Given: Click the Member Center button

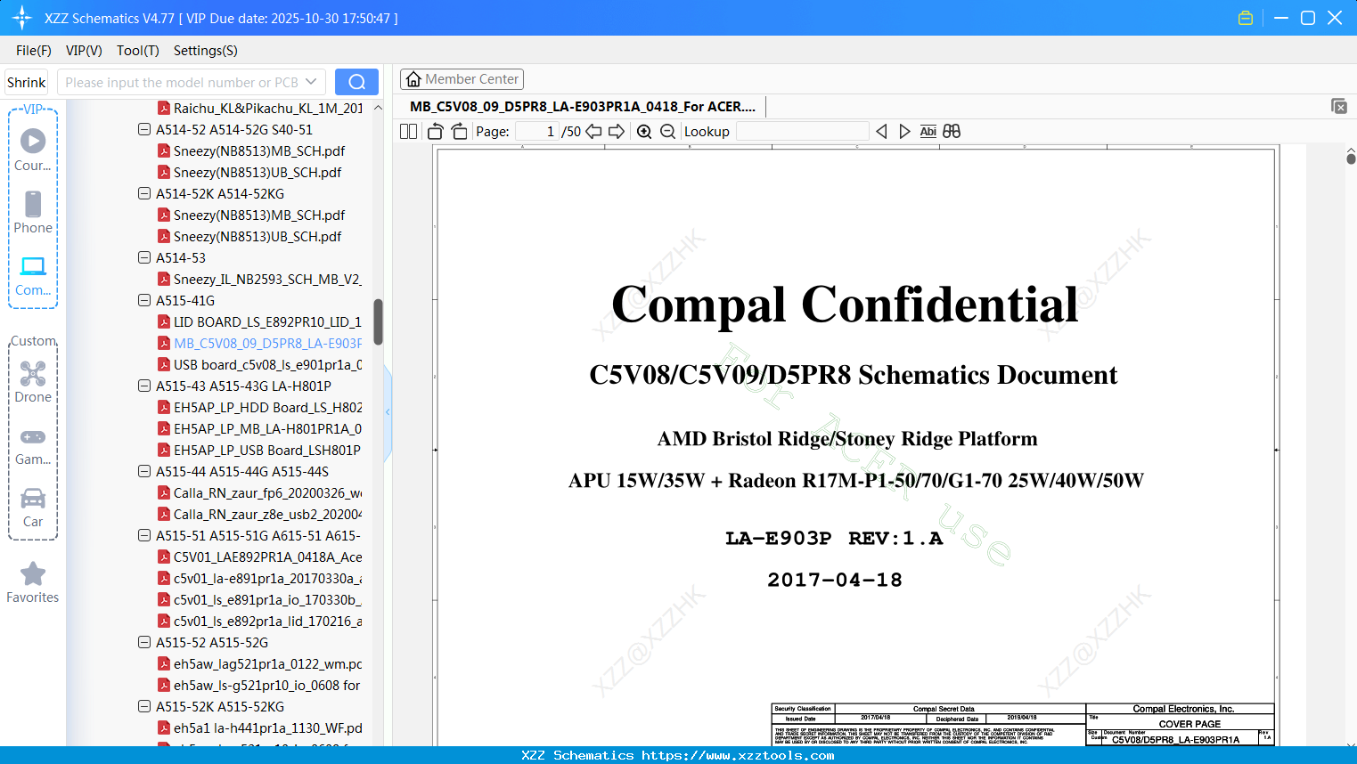Looking at the screenshot, I should [462, 79].
